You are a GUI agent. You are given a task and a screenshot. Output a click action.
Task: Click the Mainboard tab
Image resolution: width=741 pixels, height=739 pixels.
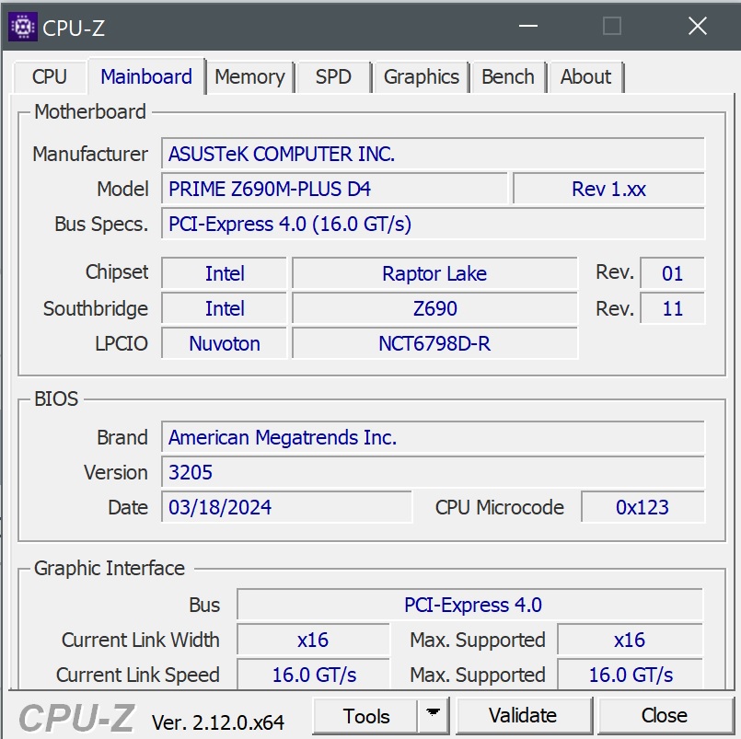[146, 77]
